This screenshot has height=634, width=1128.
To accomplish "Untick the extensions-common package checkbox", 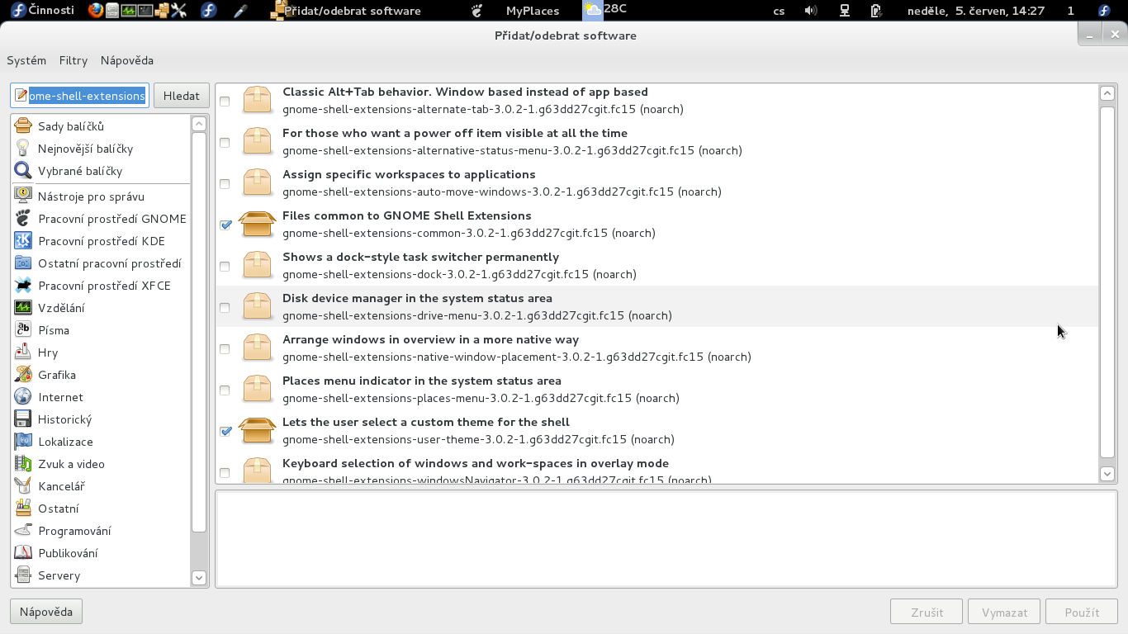I will coord(225,225).
